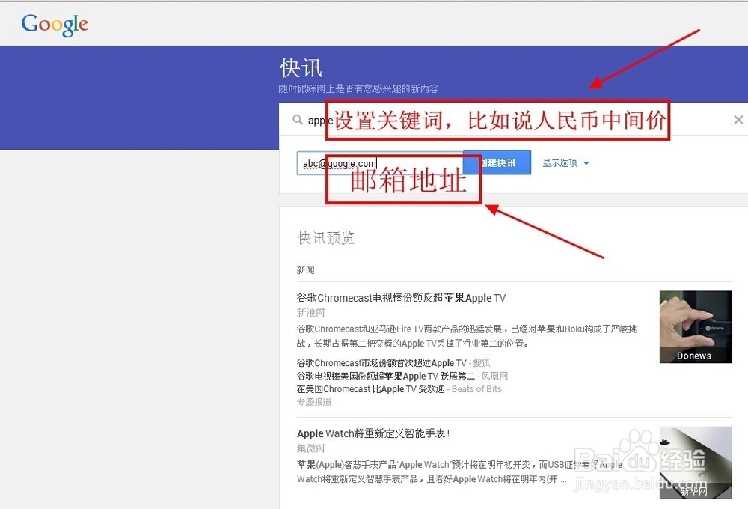The height and width of the screenshot is (509, 748).
Task: Open link 在美国Chromecast 比Apple TV 受欢迎
Action: [371, 389]
